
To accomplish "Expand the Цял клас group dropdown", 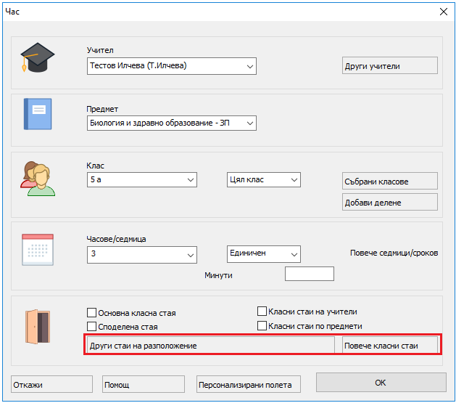I will (294, 180).
